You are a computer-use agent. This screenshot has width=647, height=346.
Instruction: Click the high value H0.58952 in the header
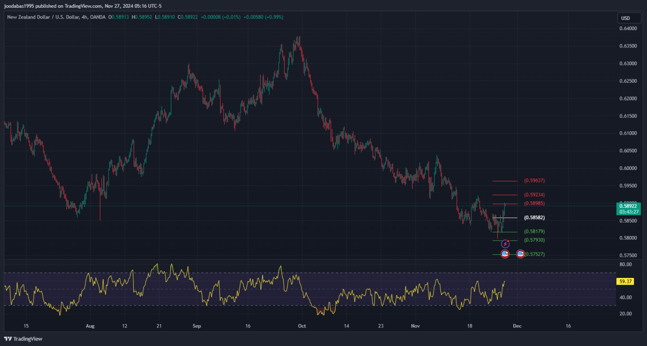coord(142,17)
